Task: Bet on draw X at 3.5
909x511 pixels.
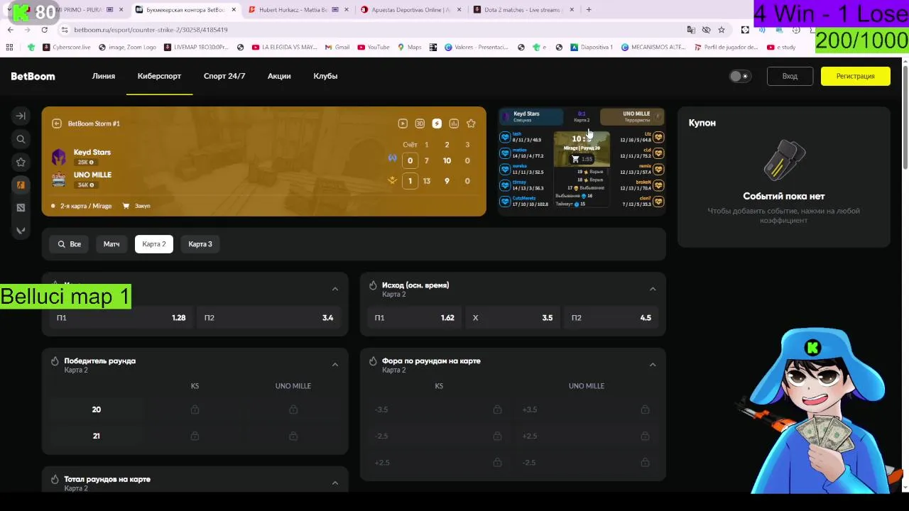Action: coord(513,318)
